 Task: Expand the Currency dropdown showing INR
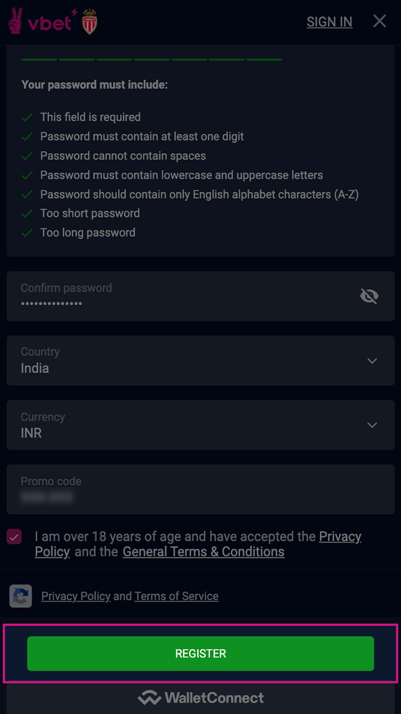189,425
